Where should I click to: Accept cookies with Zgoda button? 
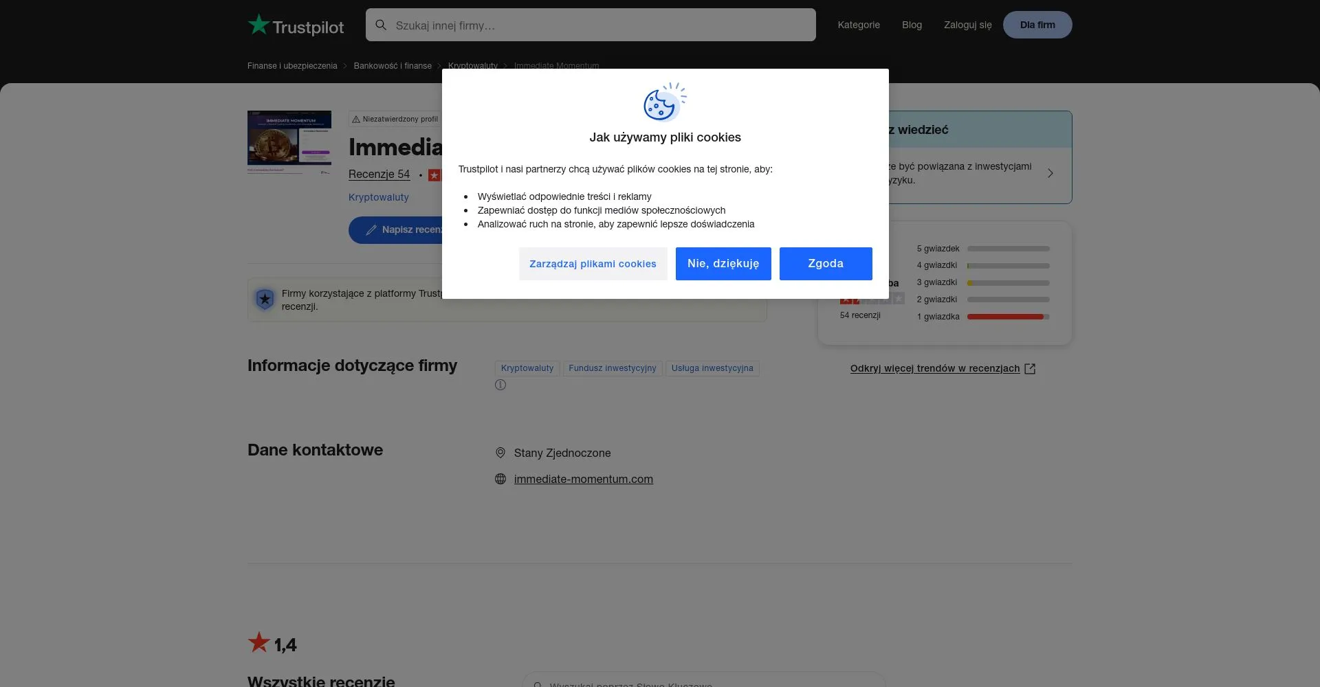point(826,264)
